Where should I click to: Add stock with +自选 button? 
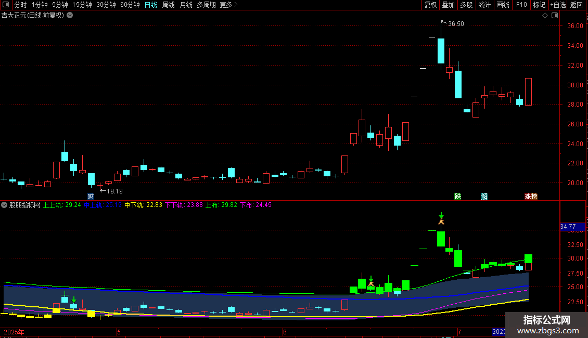[558, 5]
